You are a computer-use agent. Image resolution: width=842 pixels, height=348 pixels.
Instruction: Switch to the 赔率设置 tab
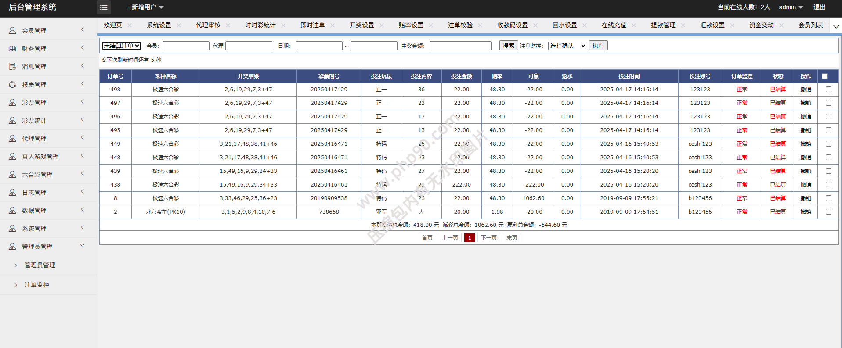click(x=411, y=25)
